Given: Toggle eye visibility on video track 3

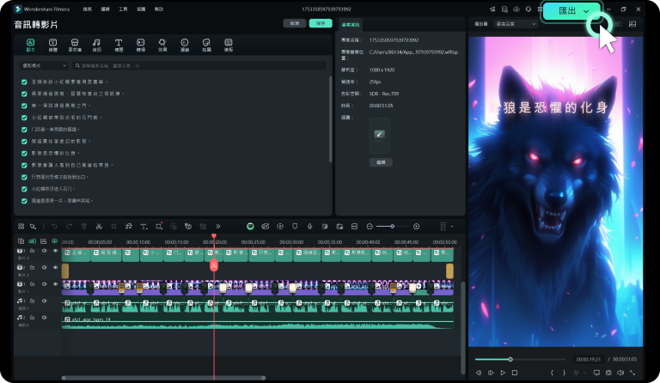Looking at the screenshot, I should (x=55, y=251).
